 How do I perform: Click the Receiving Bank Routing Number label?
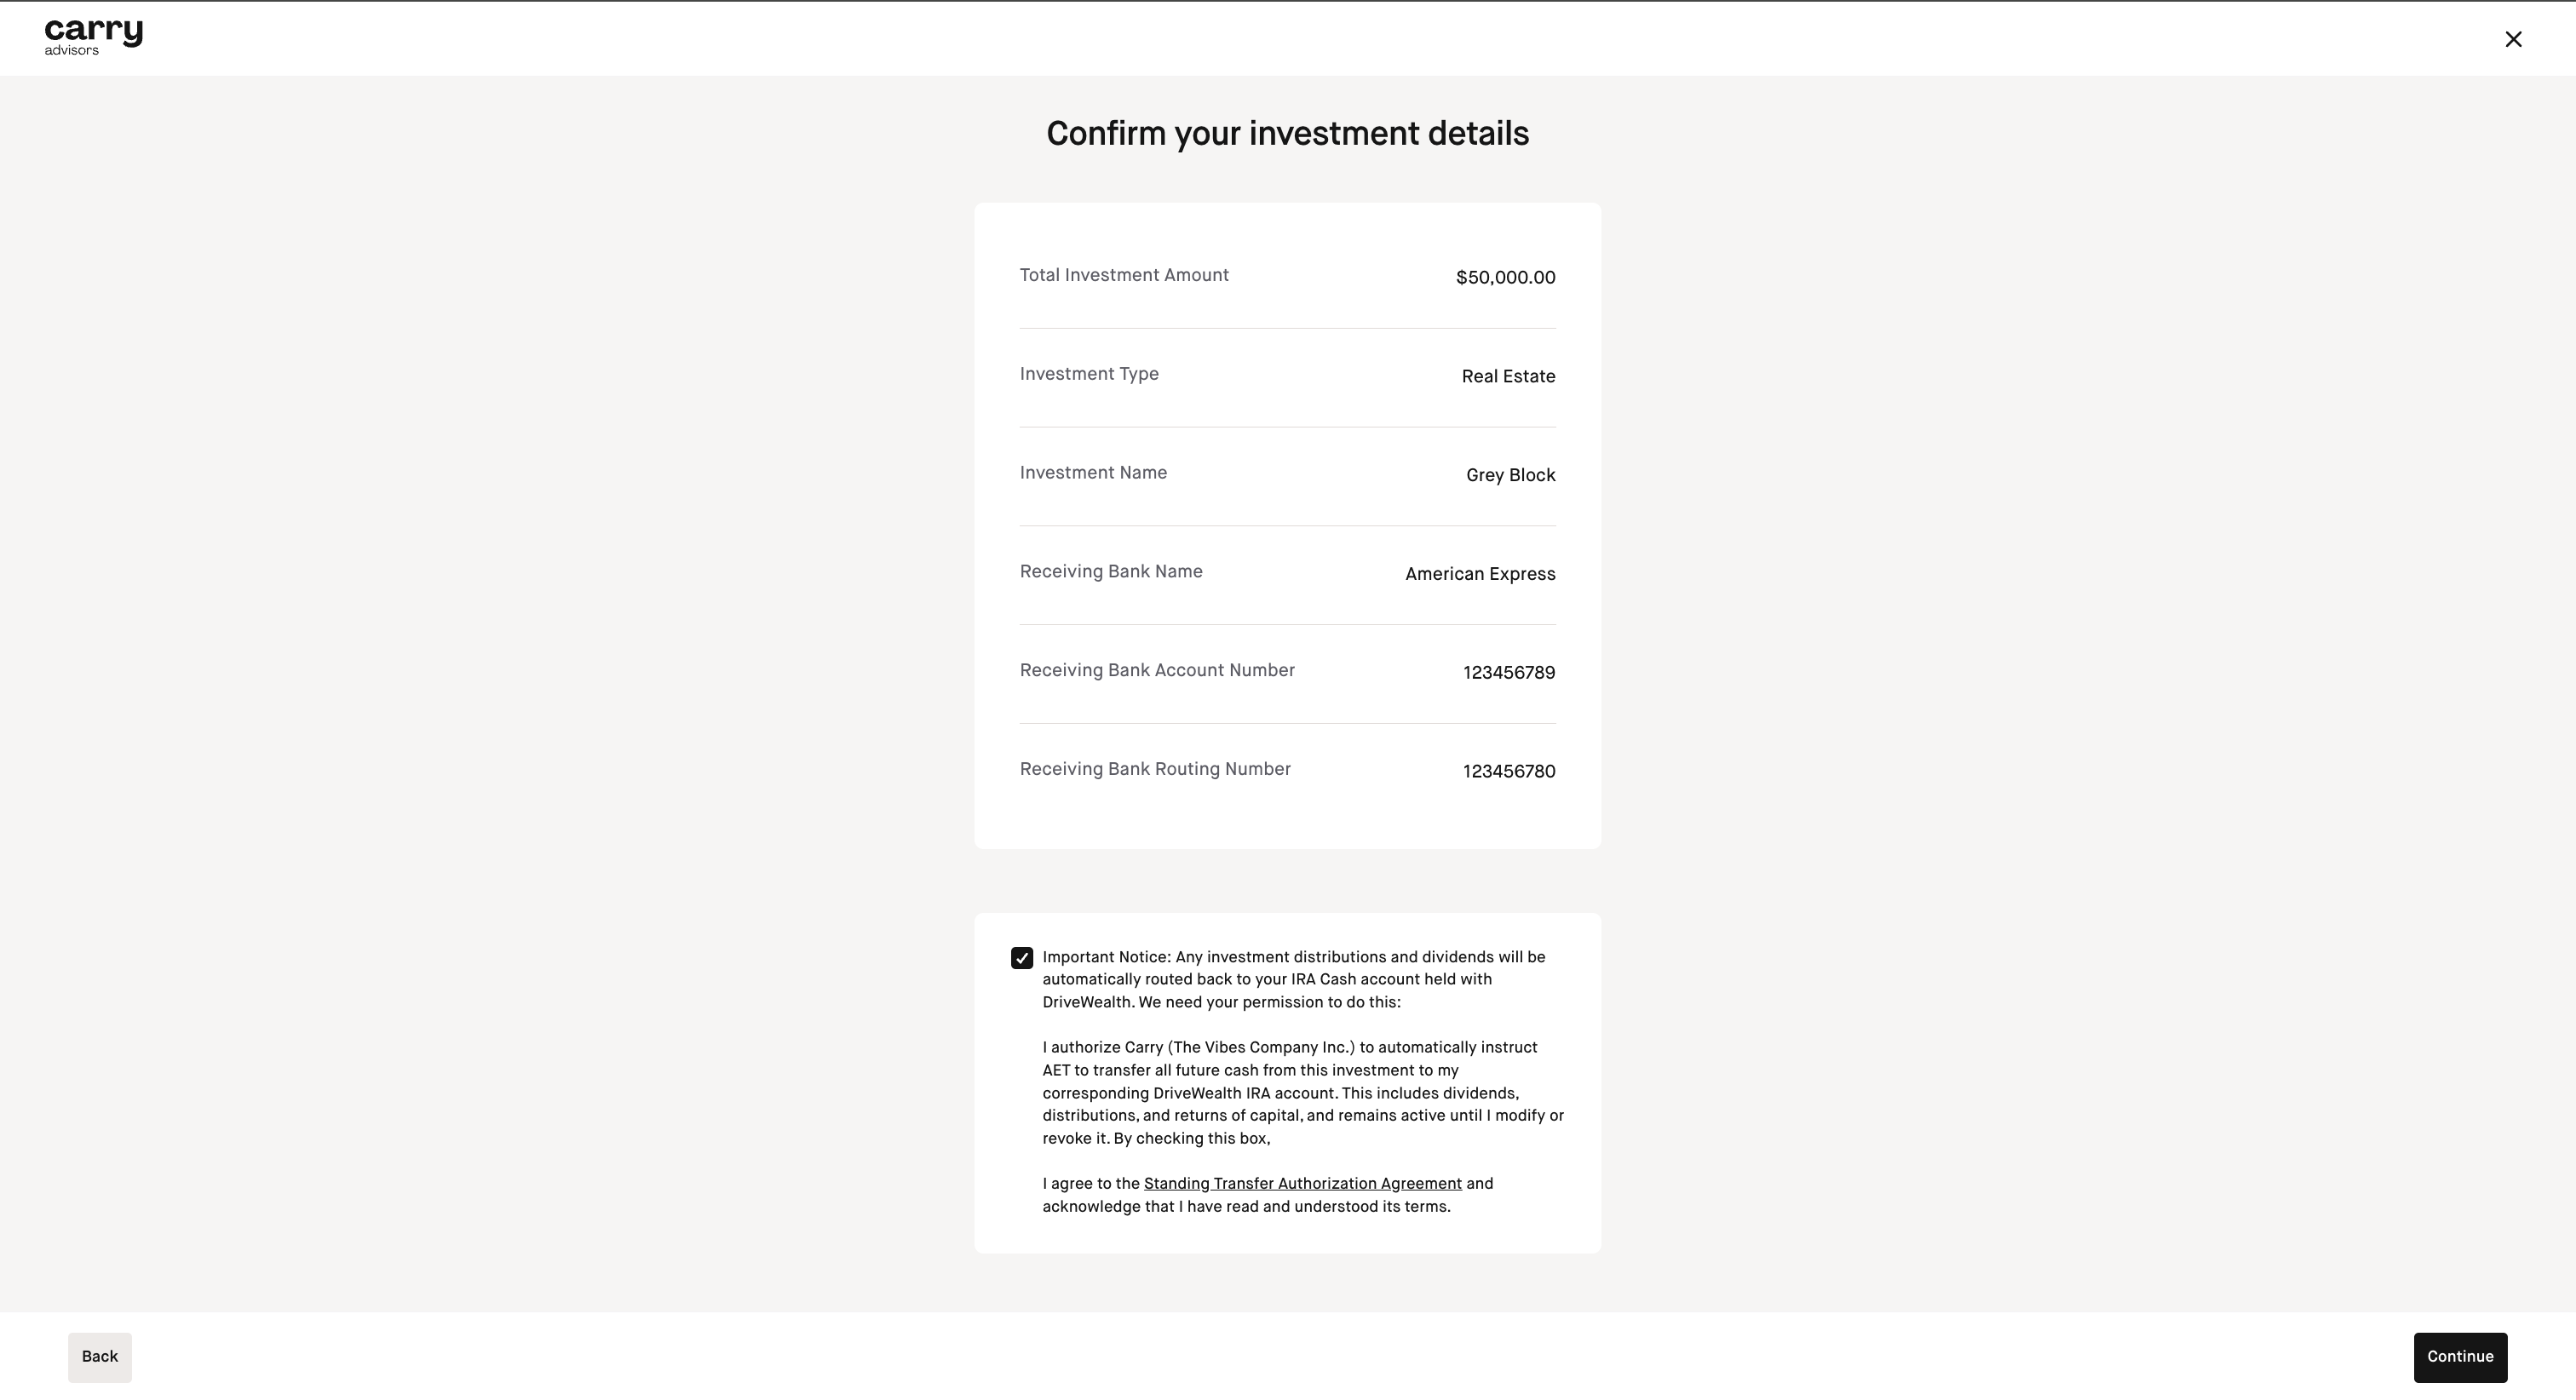1155,769
